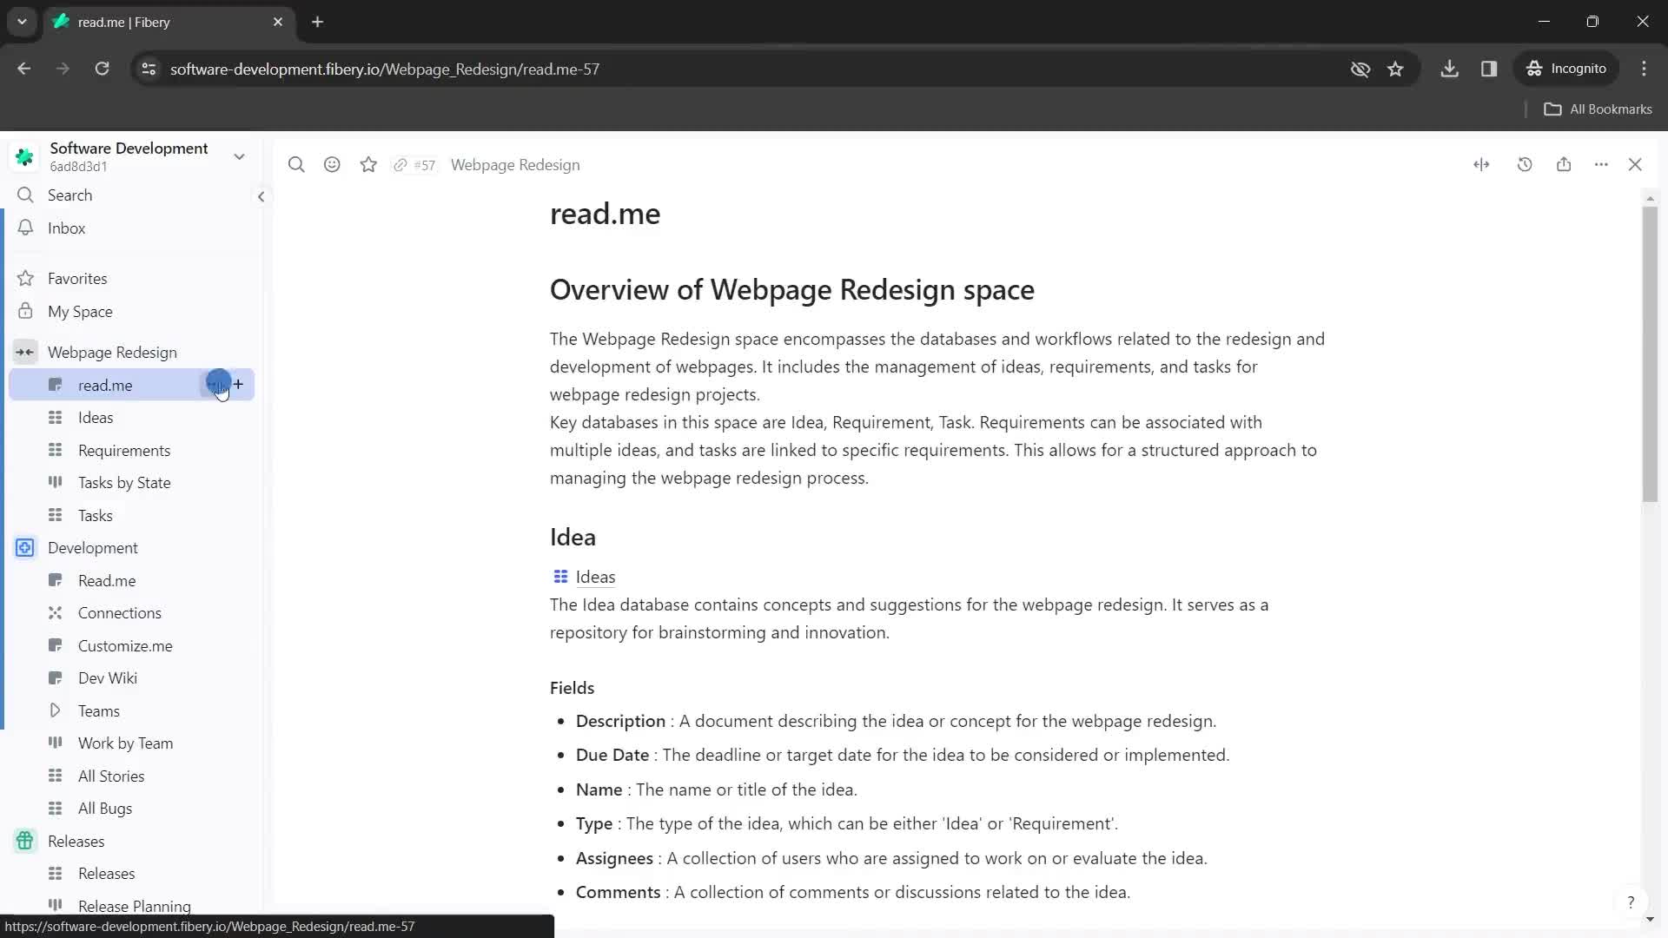The width and height of the screenshot is (1668, 938).
Task: Open the Inbox section
Action: pyautogui.click(x=65, y=228)
